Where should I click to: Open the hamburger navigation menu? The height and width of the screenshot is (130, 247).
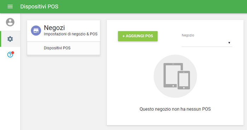click(10, 7)
